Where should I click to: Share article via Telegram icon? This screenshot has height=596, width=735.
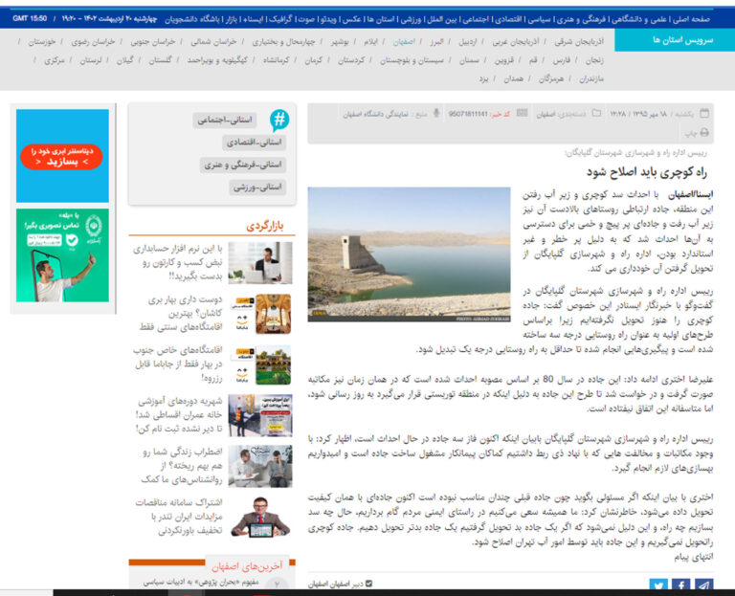pos(704,585)
